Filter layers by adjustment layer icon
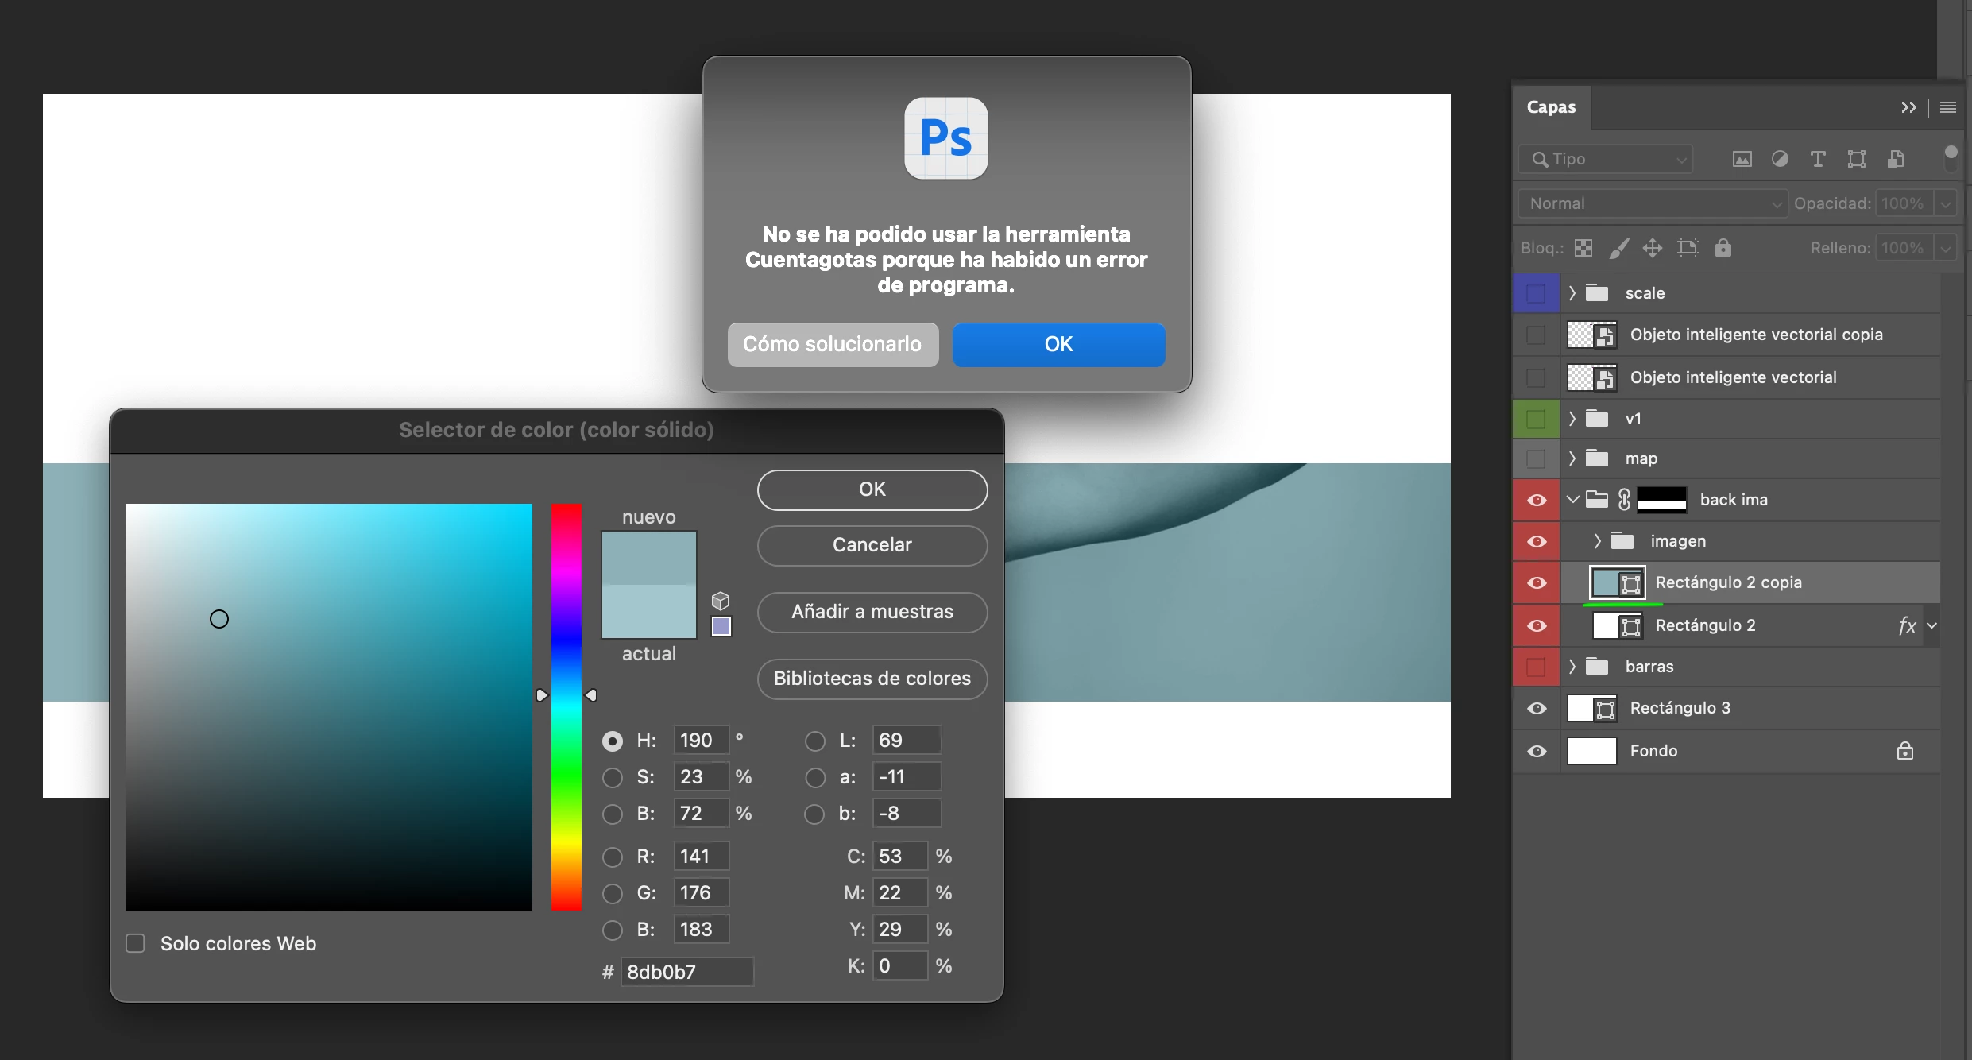The height and width of the screenshot is (1060, 1972). pyautogui.click(x=1780, y=159)
